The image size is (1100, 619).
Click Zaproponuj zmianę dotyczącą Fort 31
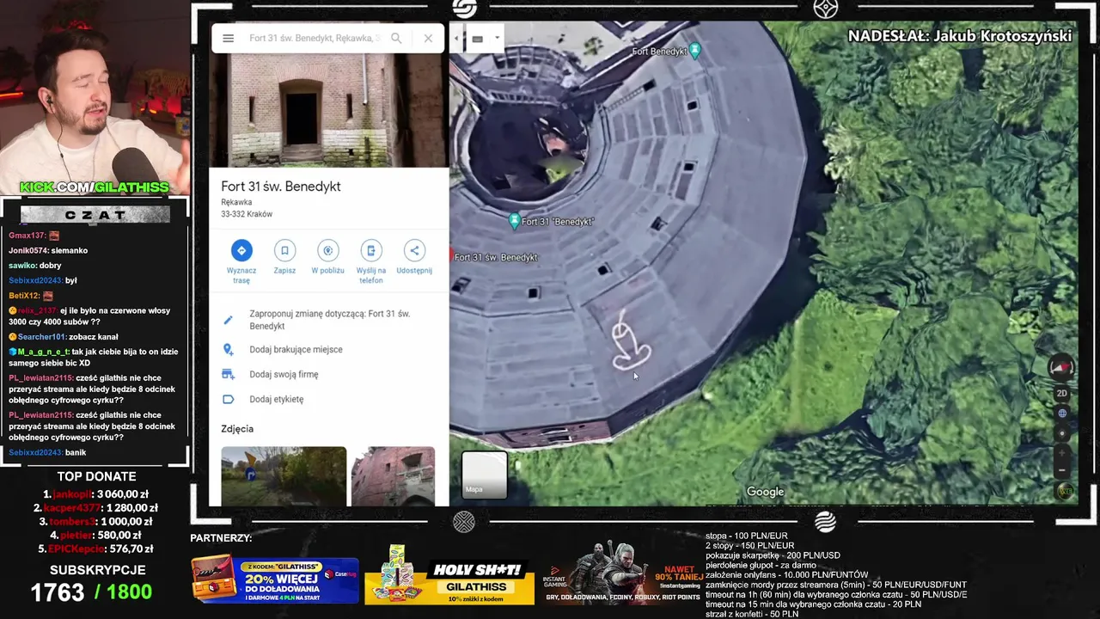328,320
